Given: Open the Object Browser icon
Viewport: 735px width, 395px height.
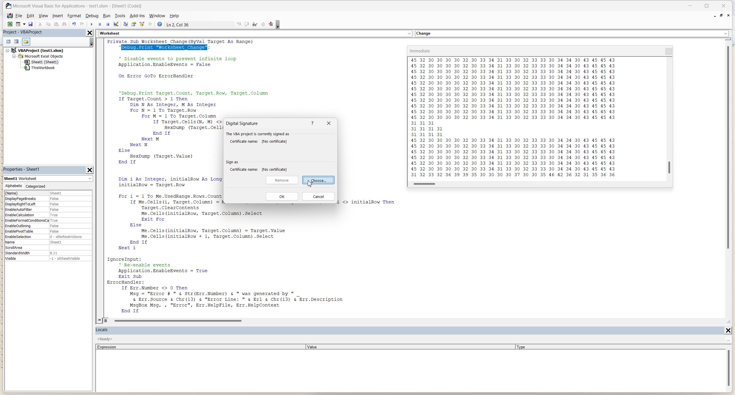Looking at the screenshot, I should coord(142,24).
